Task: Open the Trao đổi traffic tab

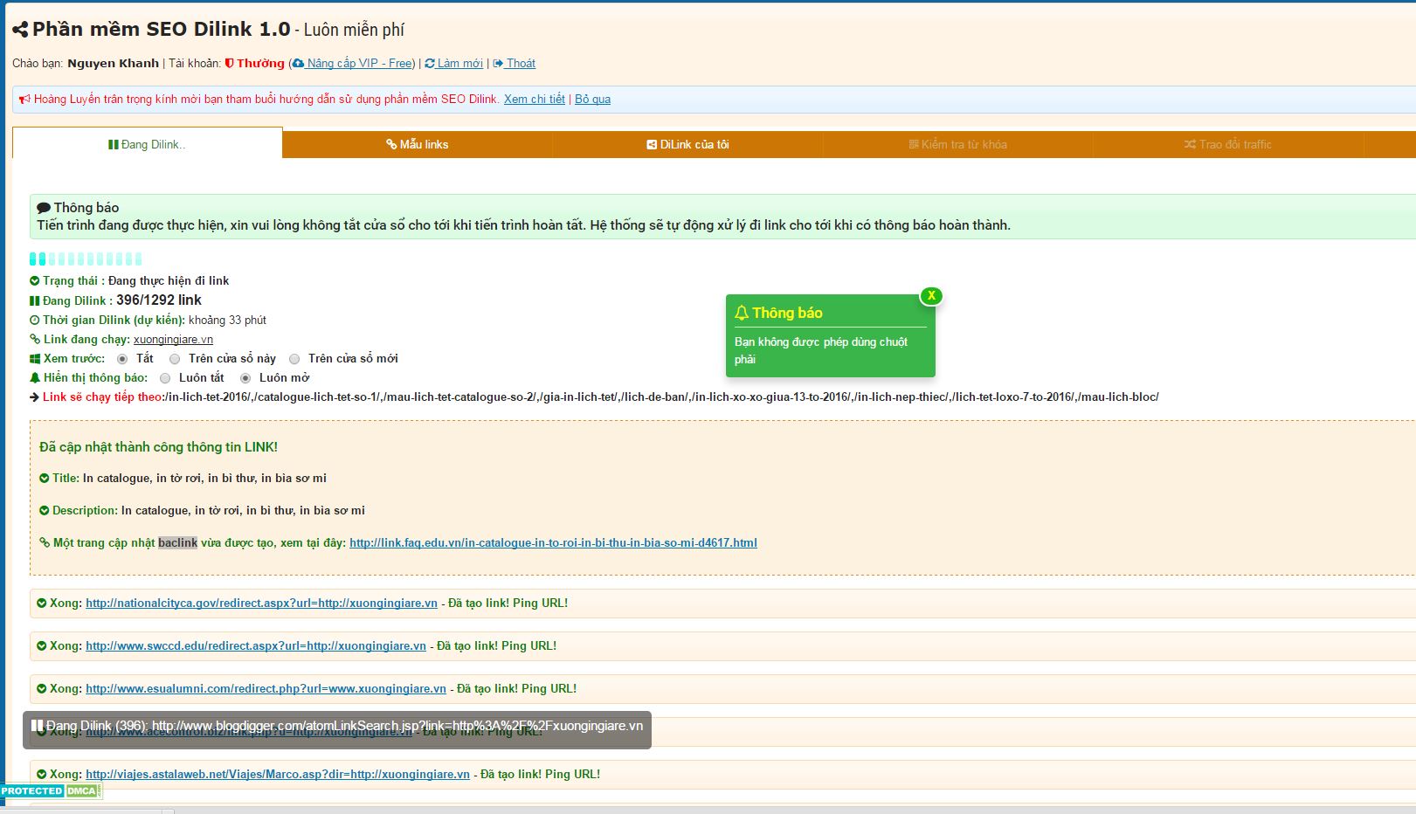Action: pyautogui.click(x=1228, y=144)
